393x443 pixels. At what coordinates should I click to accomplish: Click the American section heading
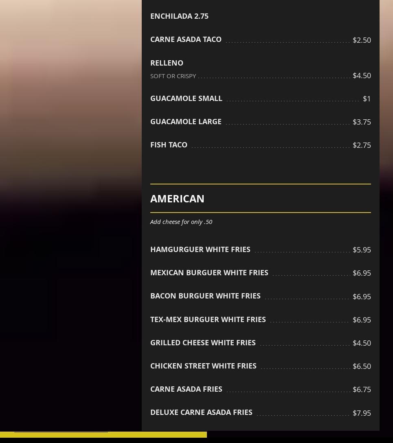[177, 199]
